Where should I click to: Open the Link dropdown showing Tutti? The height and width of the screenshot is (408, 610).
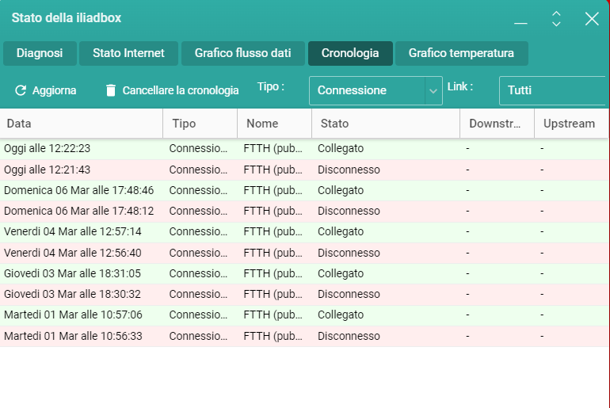point(552,90)
